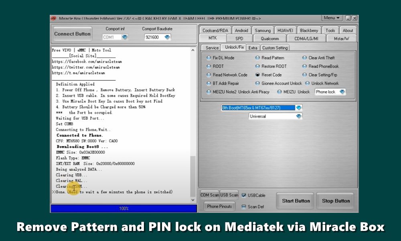Switch to the Samsung tab
The height and width of the screenshot is (241, 401).
pyautogui.click(x=263, y=31)
